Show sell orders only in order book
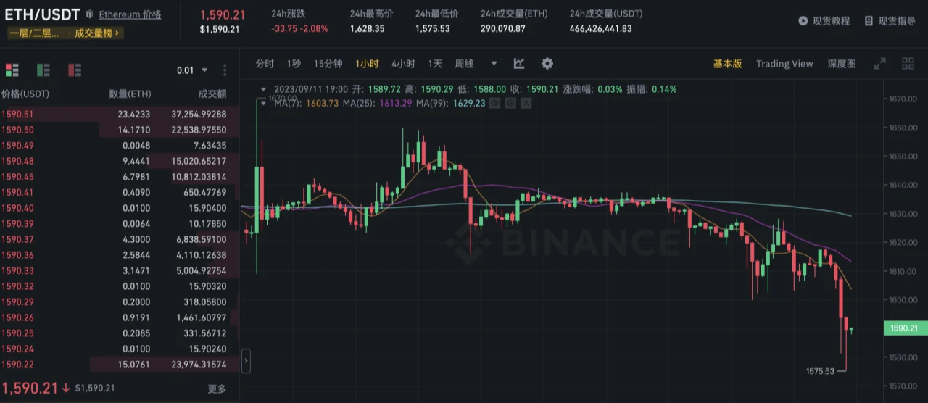This screenshot has width=928, height=403. pyautogui.click(x=75, y=70)
